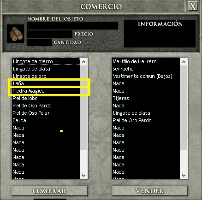202x200 pixels.
Task: Click the left list's down arrow
Action: pos(83,175)
